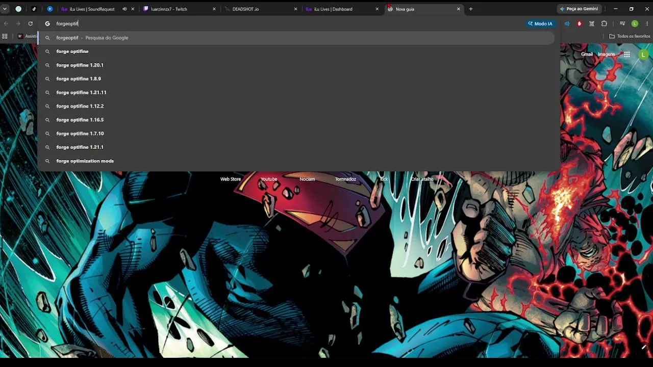Open Google account avatar on new tab page

pos(644,55)
